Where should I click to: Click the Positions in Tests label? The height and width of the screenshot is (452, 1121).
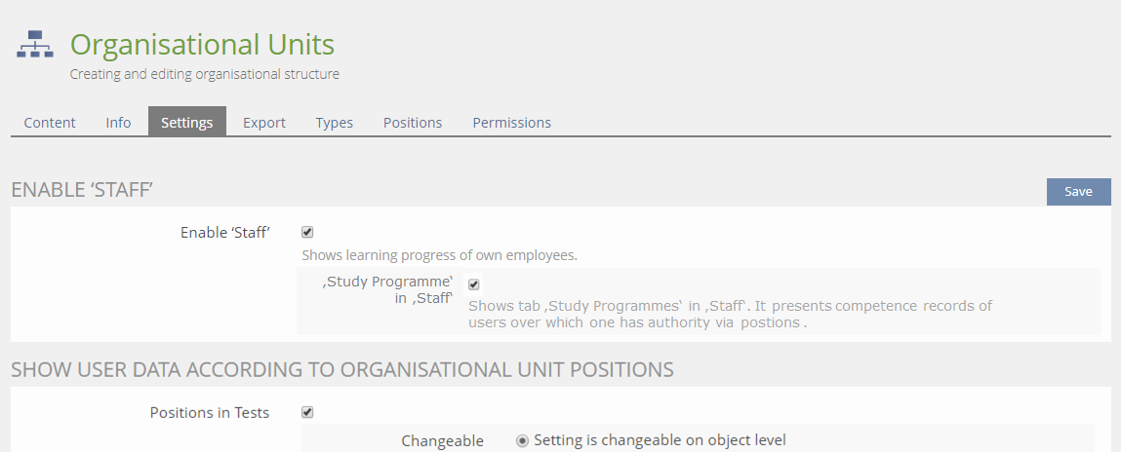(x=209, y=412)
